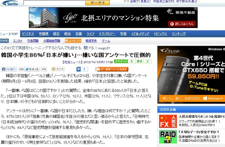Viewport: 225px width, 147px height.
Task: Set the text size to 小
Action: coord(148,61)
